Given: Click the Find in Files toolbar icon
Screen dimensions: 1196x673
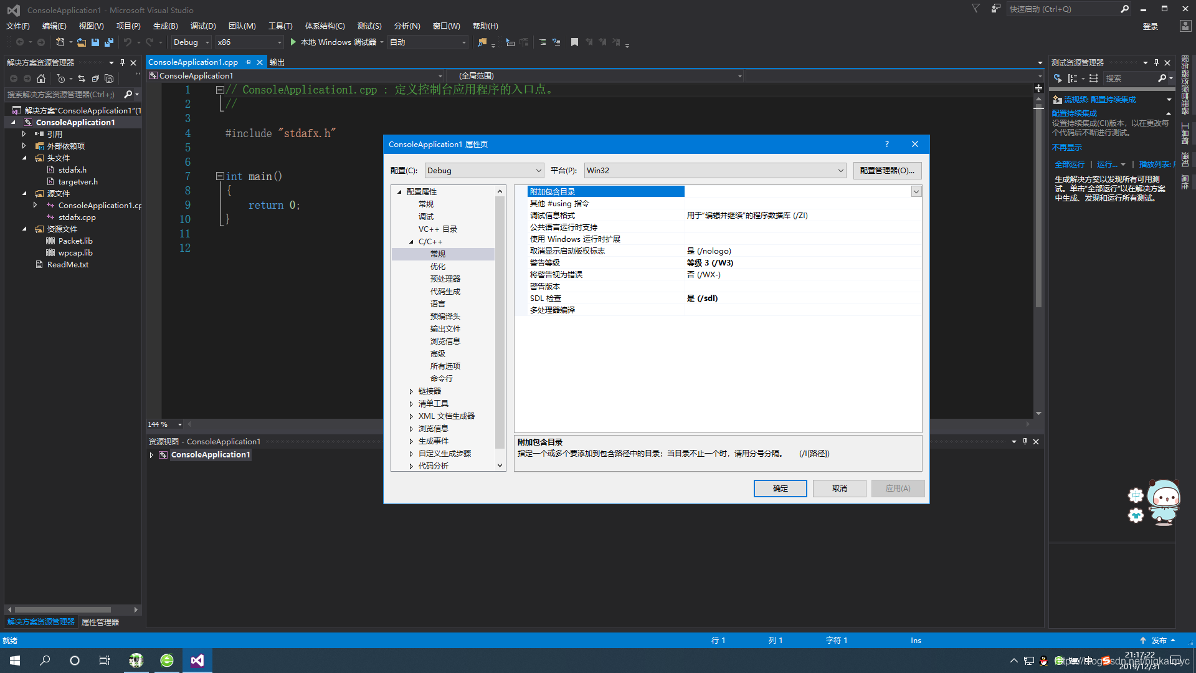Looking at the screenshot, I should point(482,42).
